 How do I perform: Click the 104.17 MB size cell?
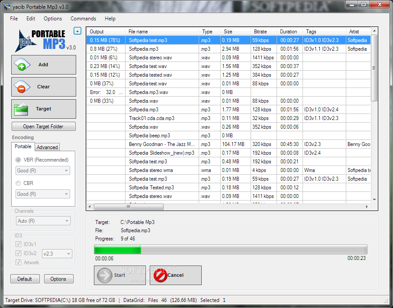pos(235,144)
